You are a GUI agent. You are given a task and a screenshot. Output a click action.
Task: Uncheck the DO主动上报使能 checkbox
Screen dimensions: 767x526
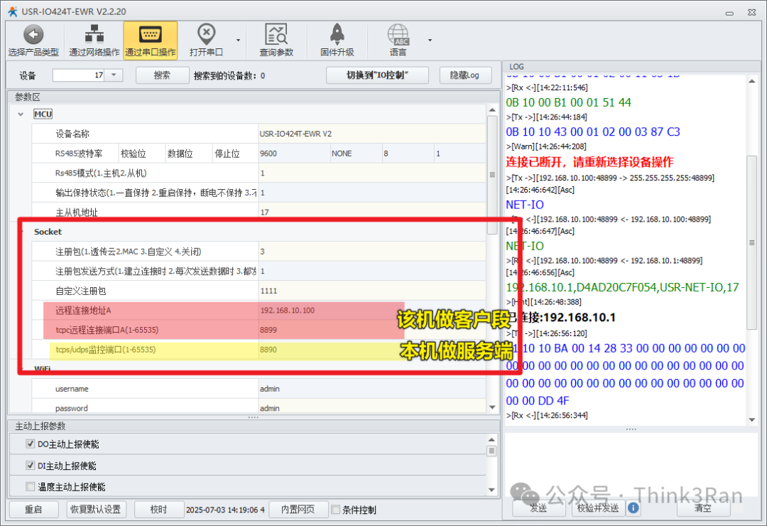pyautogui.click(x=30, y=444)
